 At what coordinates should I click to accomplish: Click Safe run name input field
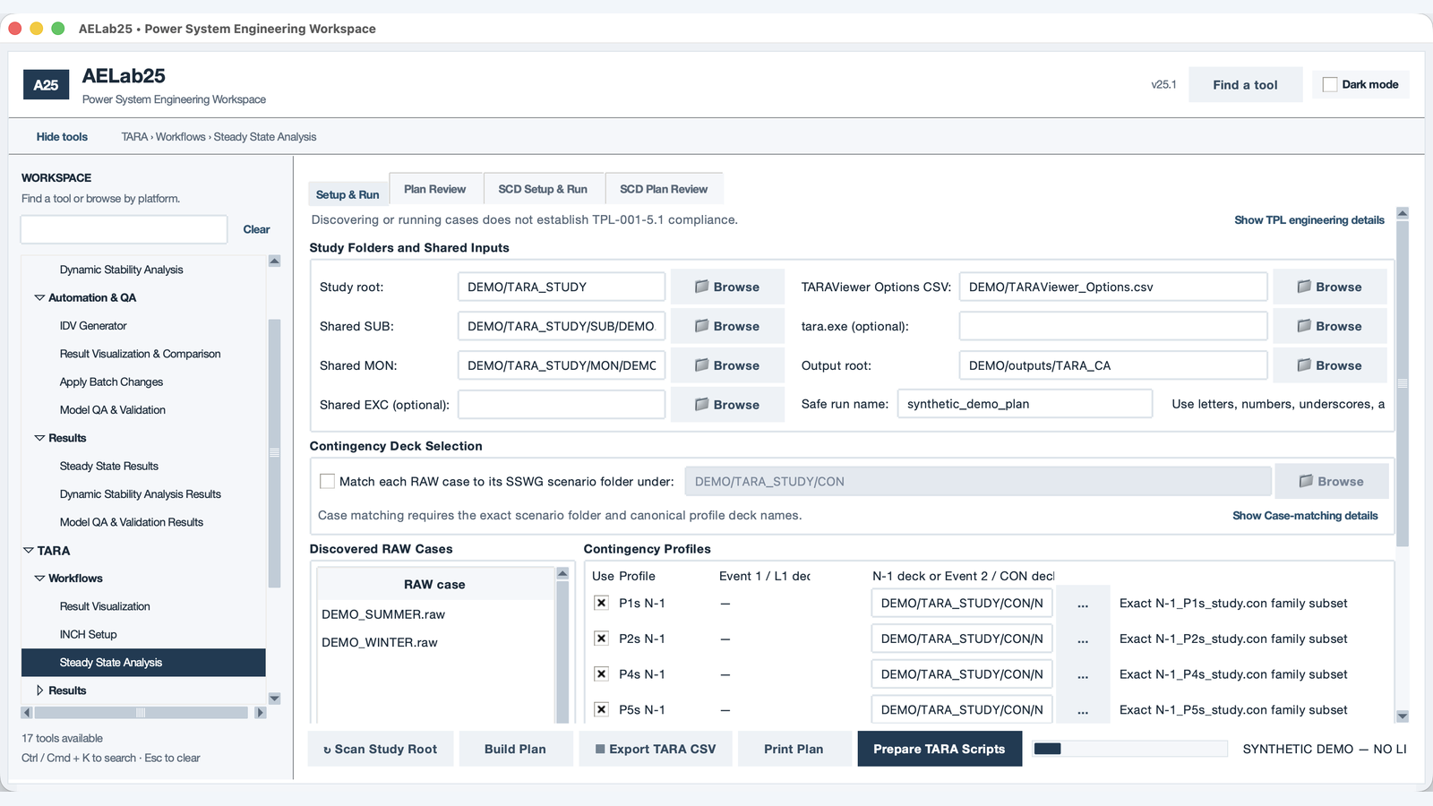pos(1025,404)
